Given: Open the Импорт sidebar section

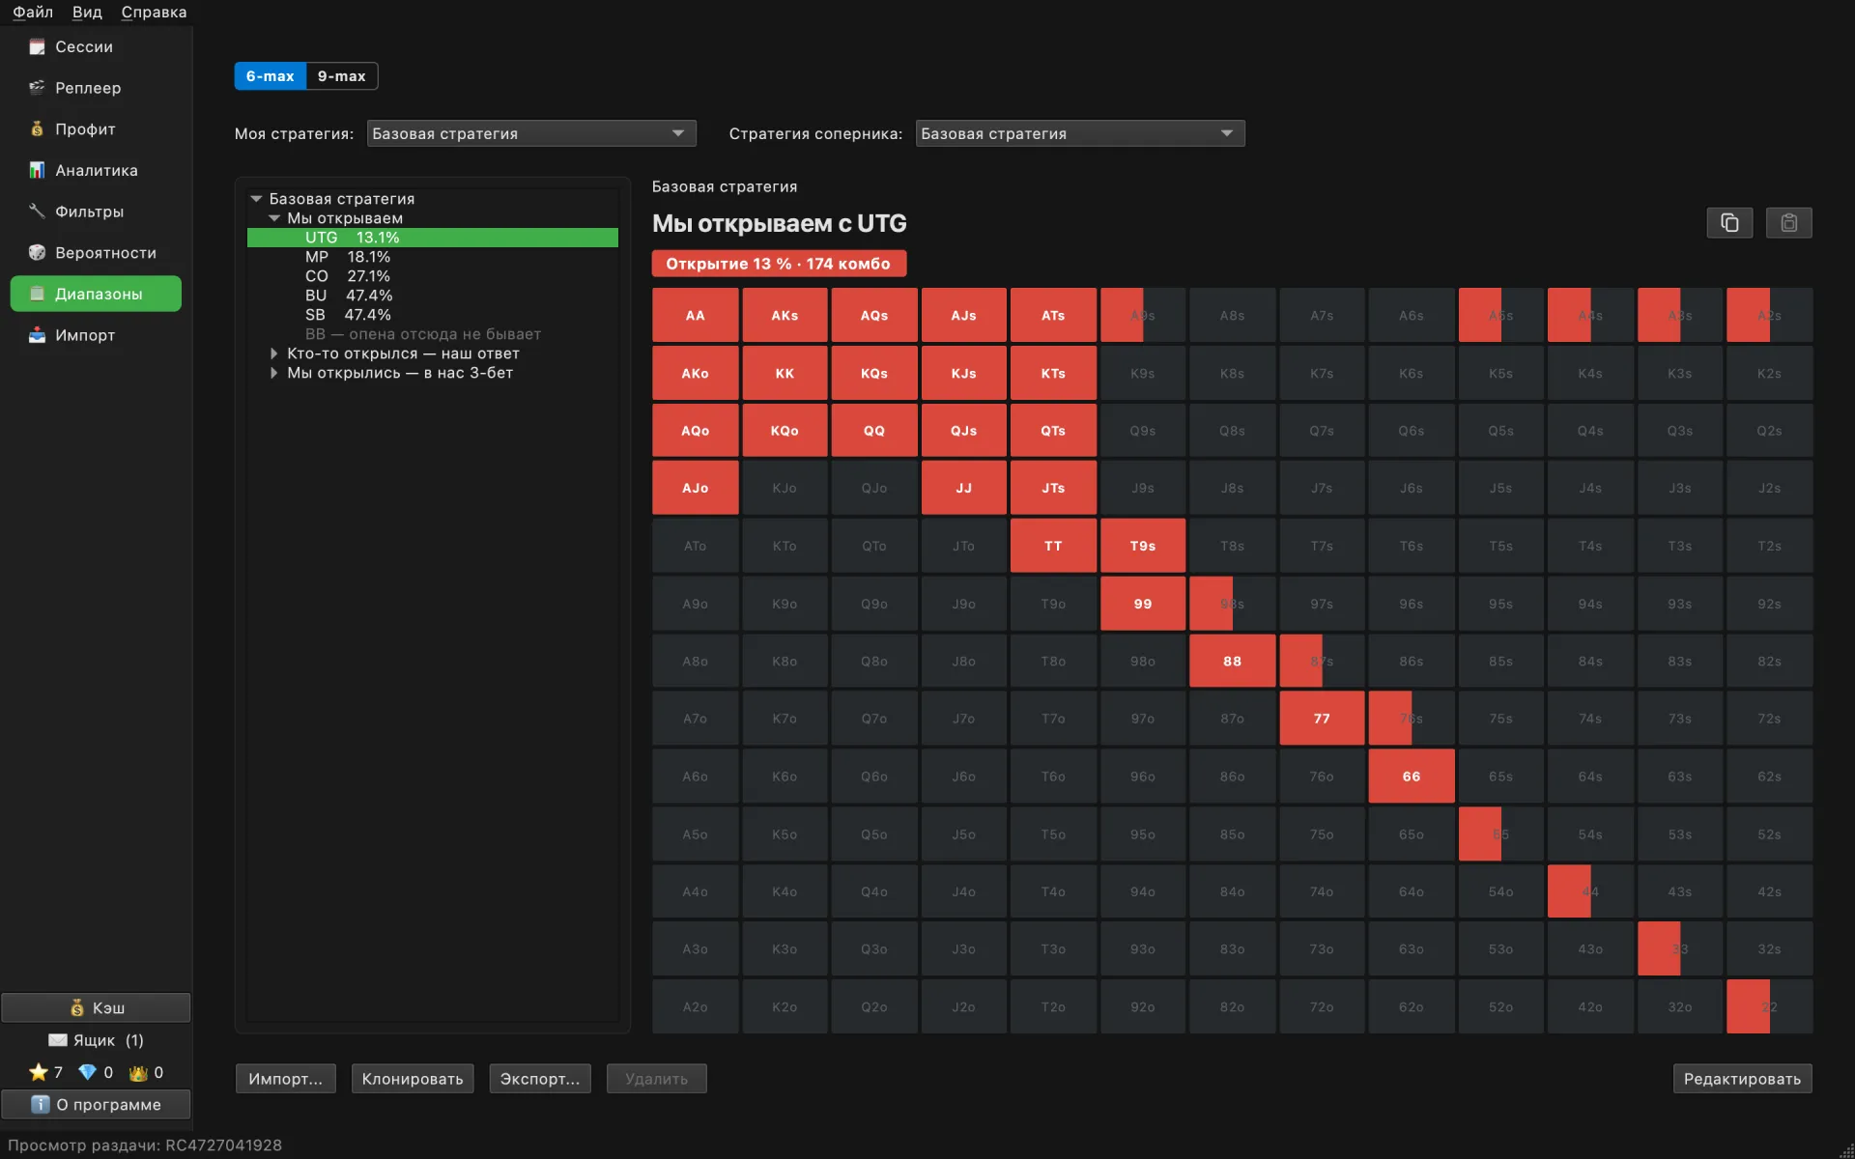Looking at the screenshot, I should [96, 335].
